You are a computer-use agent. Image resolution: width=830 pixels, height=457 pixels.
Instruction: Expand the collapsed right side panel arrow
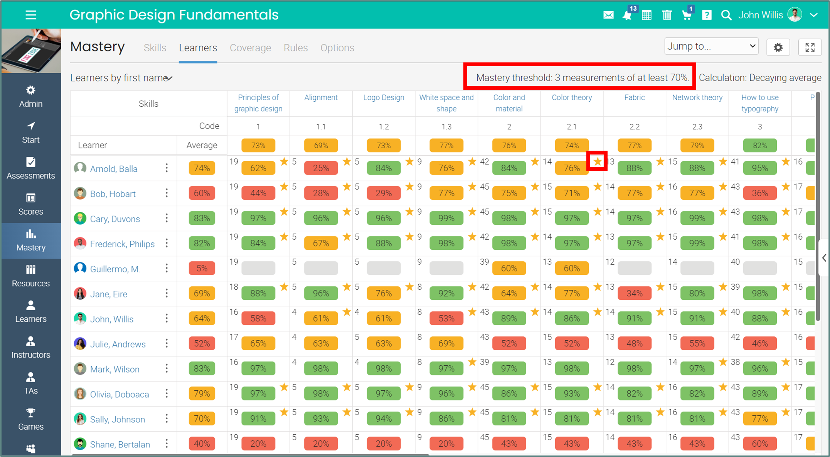(x=824, y=258)
